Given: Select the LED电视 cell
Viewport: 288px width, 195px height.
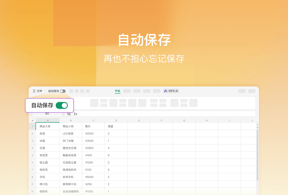Looking at the screenshot, I should click(x=71, y=134).
